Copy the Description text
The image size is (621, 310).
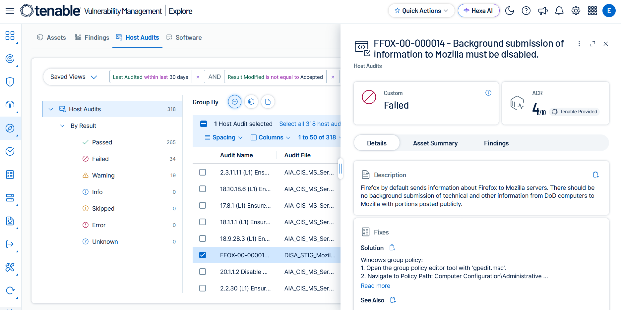596,175
